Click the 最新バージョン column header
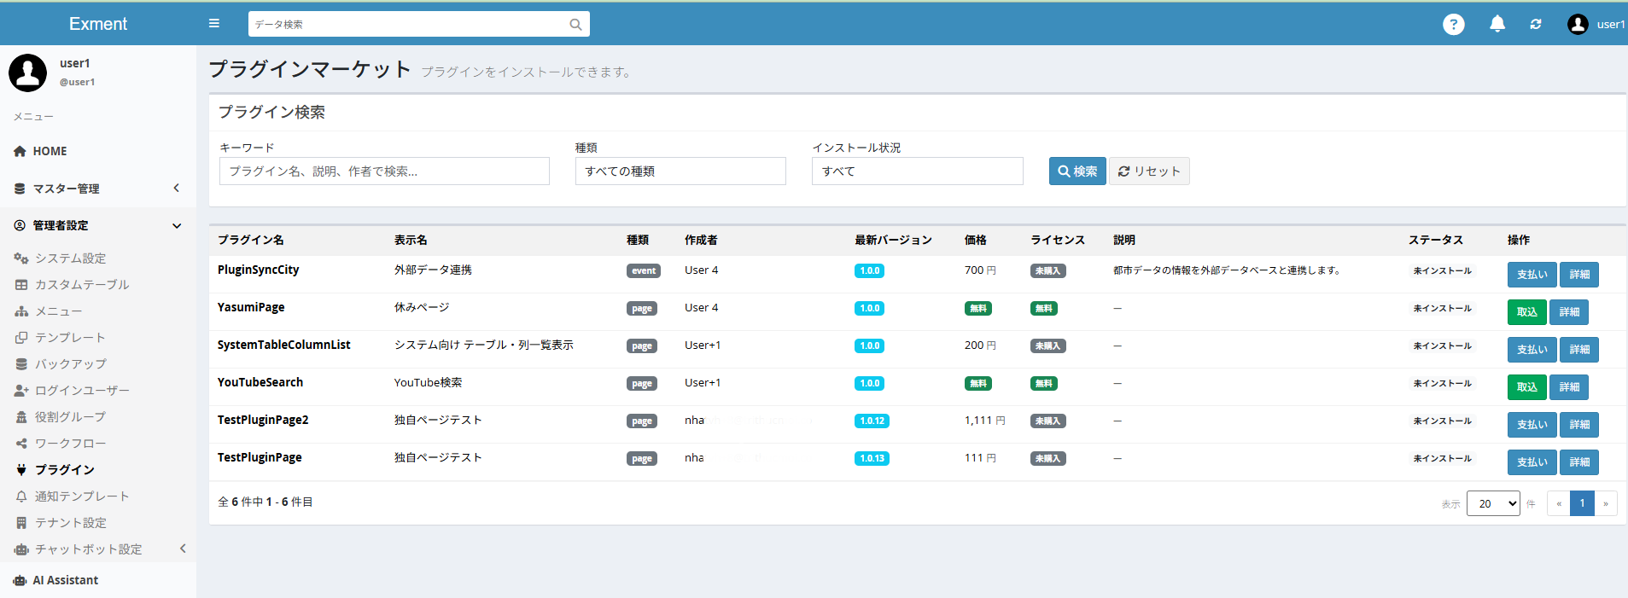 (x=893, y=240)
